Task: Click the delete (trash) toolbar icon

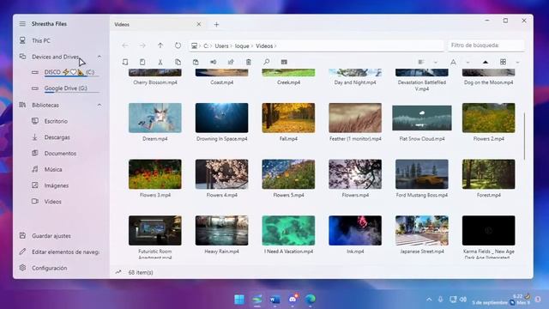Action: [249, 62]
